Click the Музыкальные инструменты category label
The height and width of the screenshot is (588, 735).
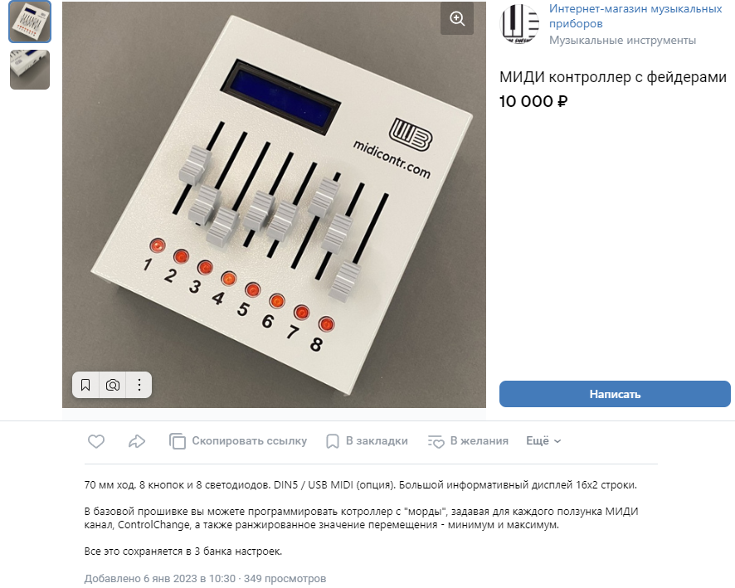tap(622, 41)
